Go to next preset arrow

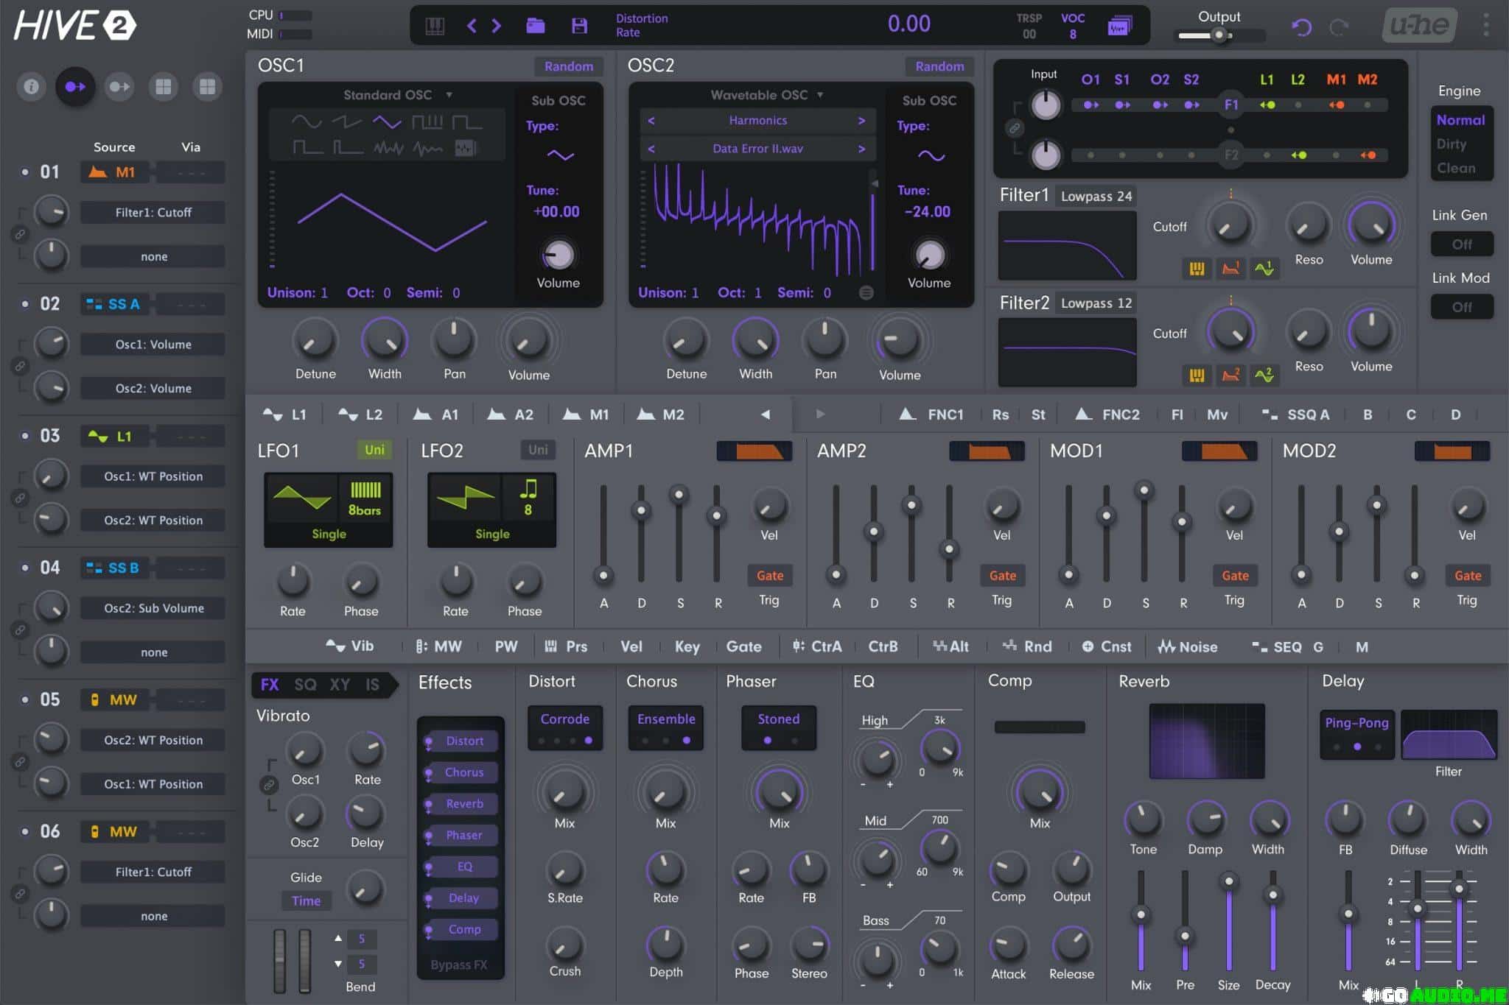[x=497, y=27]
